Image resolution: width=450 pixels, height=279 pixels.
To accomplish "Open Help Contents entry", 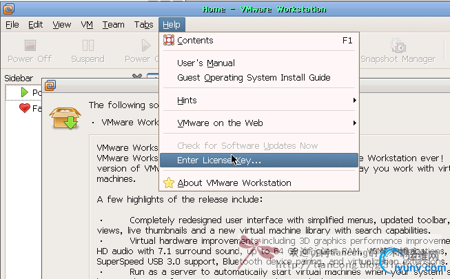I will 259,41.
